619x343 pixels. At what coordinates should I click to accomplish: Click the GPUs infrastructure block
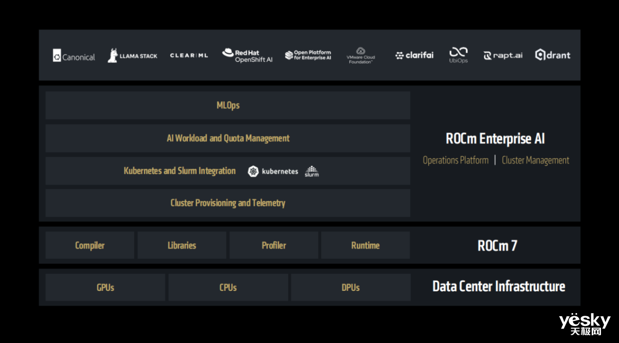click(105, 287)
